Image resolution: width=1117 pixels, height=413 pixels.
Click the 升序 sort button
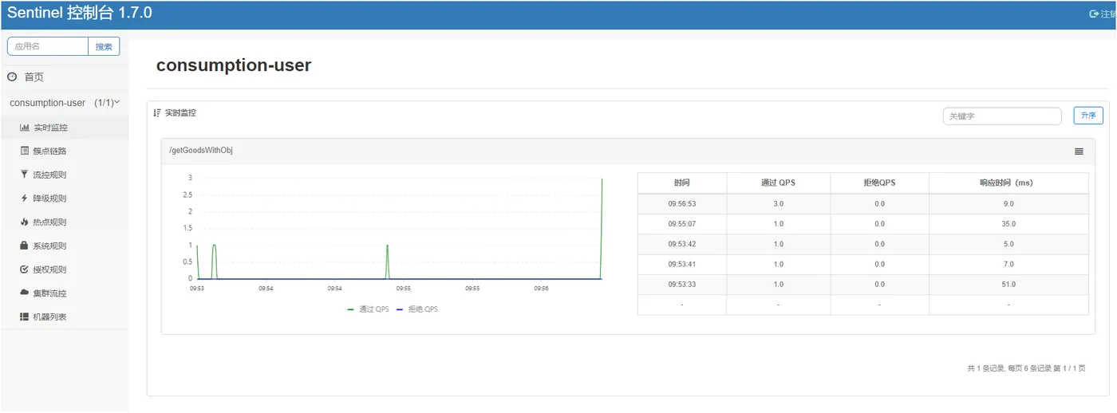(x=1088, y=116)
